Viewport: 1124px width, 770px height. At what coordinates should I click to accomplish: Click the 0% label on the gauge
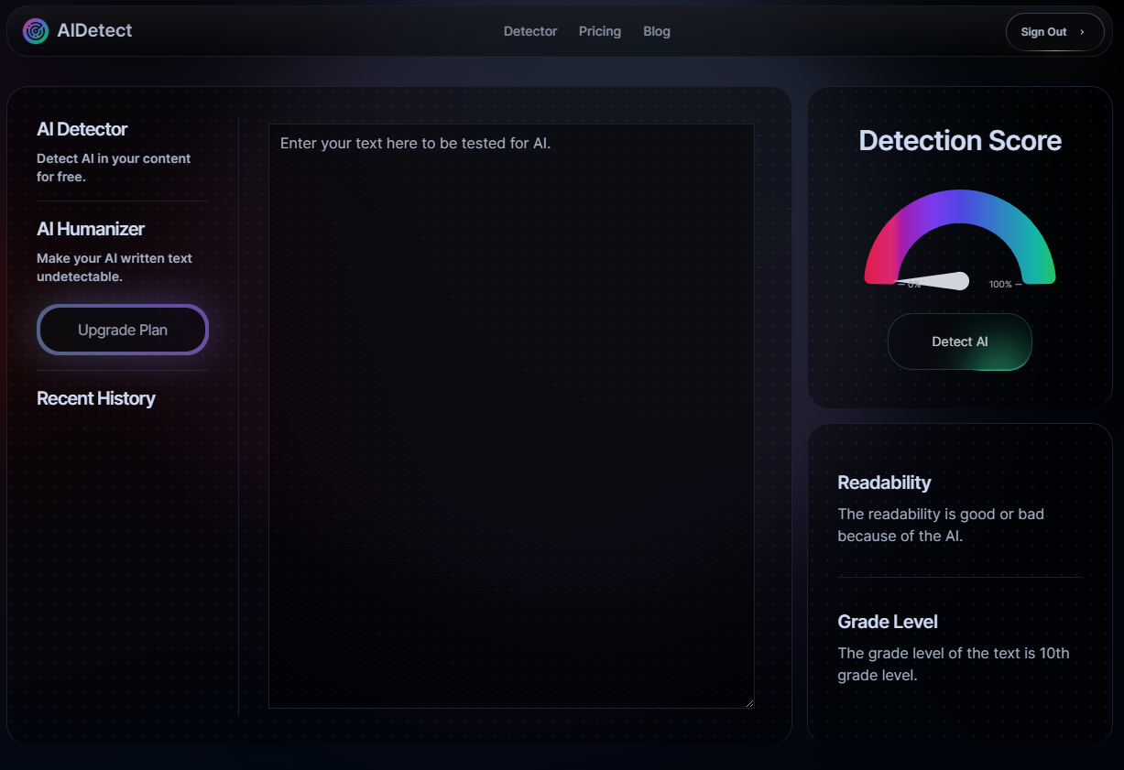click(x=912, y=284)
